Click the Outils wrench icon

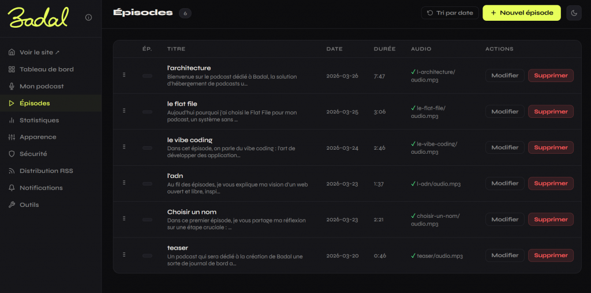pyautogui.click(x=12, y=205)
